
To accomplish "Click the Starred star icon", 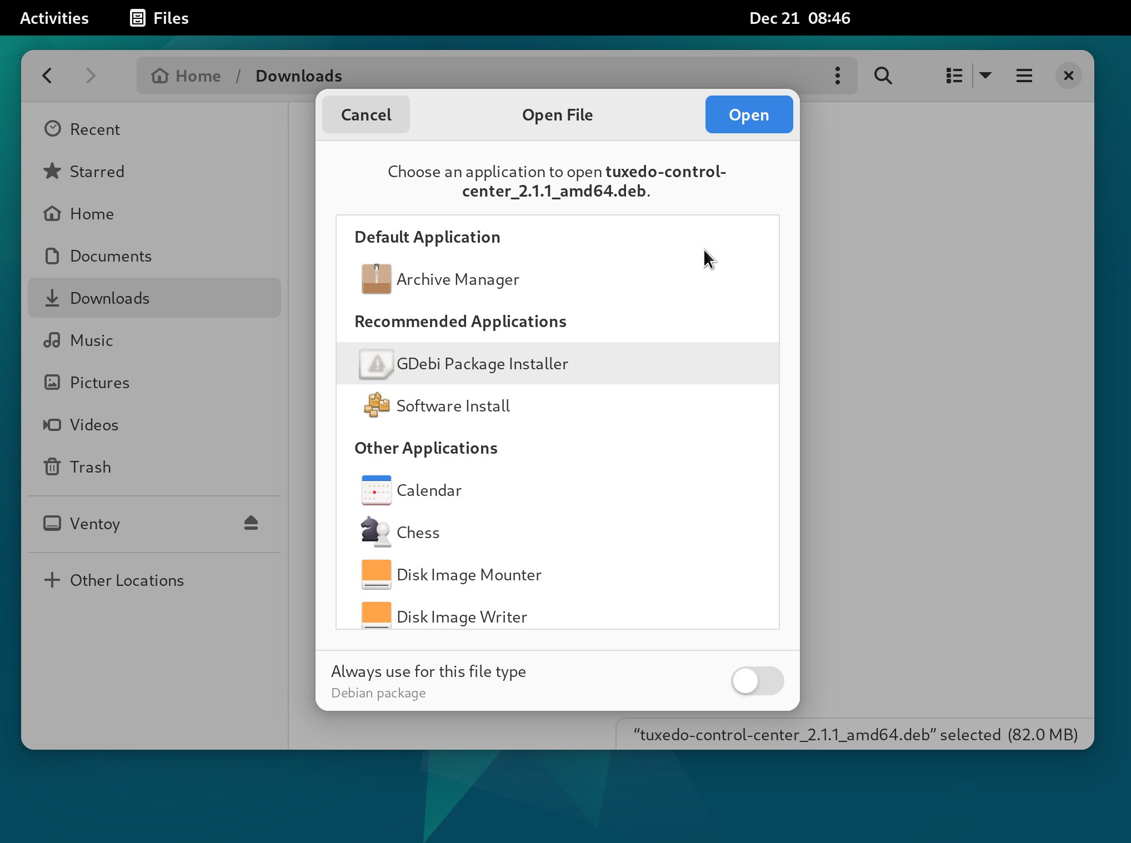I will click(52, 171).
